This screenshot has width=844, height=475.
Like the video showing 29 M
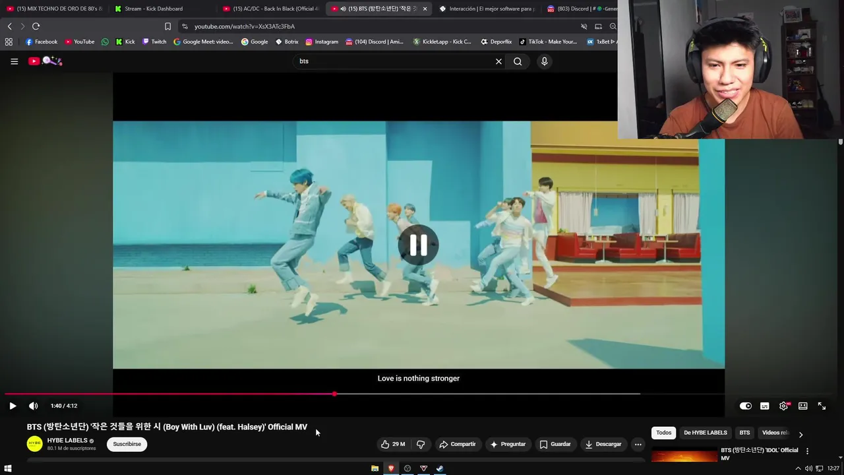pyautogui.click(x=393, y=444)
